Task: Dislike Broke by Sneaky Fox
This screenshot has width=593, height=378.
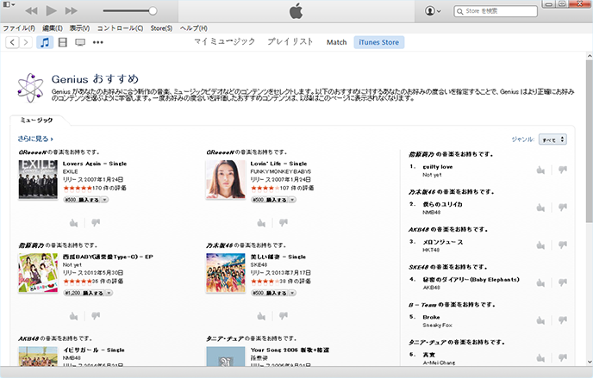Action: click(563, 320)
